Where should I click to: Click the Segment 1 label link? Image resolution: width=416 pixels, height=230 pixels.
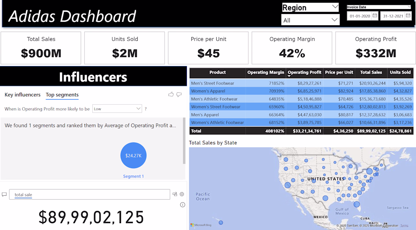133,176
